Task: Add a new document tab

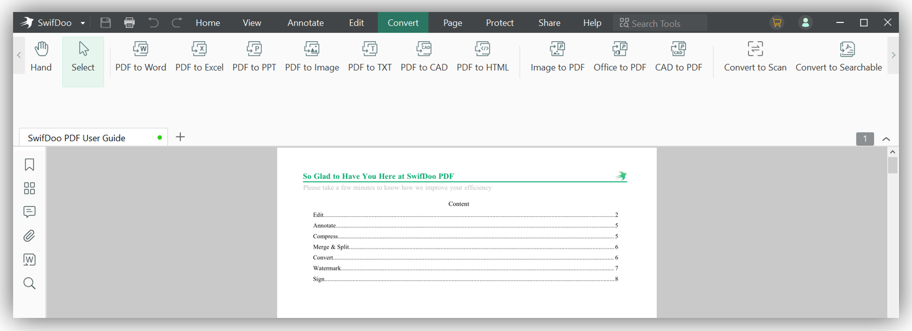Action: 180,137
